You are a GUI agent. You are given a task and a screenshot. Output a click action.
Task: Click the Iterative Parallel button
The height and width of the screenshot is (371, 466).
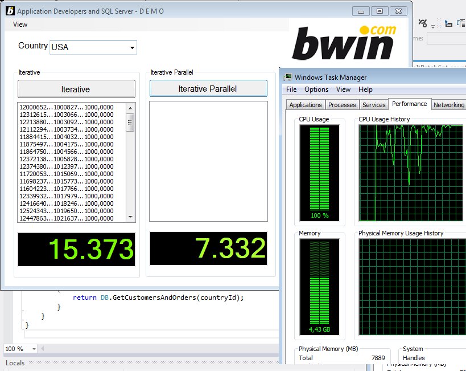point(208,88)
